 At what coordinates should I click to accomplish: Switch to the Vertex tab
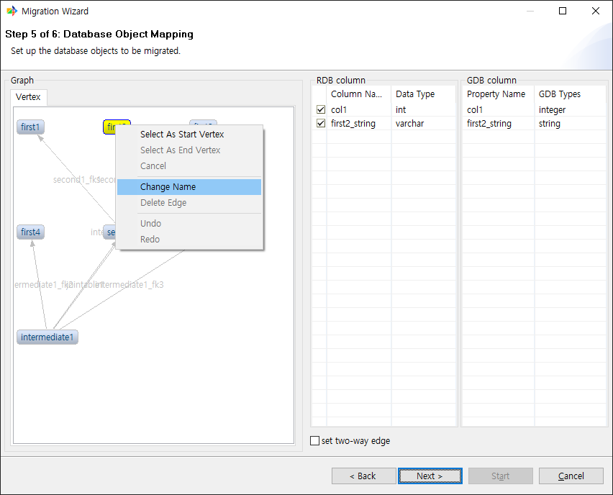coord(29,97)
